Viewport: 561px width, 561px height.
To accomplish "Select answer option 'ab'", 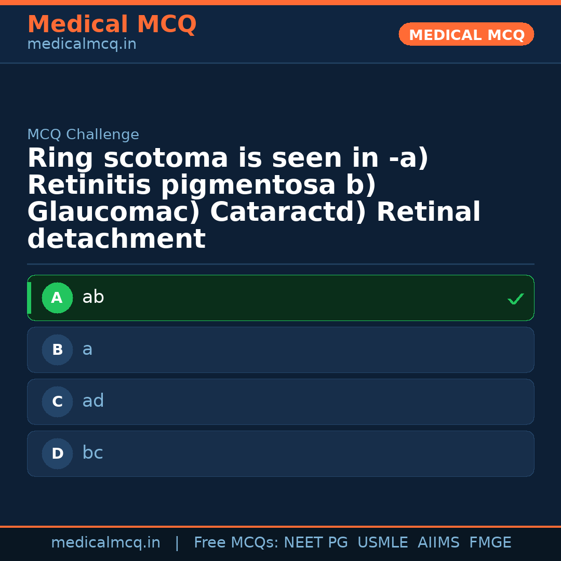I will (x=280, y=298).
